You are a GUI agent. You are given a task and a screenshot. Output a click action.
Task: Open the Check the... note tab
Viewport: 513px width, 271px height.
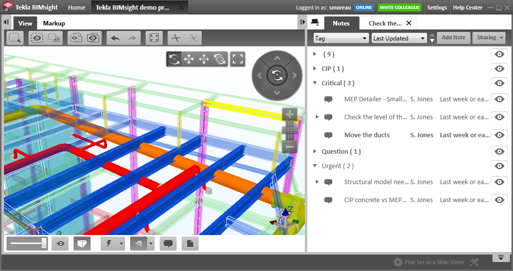click(385, 23)
